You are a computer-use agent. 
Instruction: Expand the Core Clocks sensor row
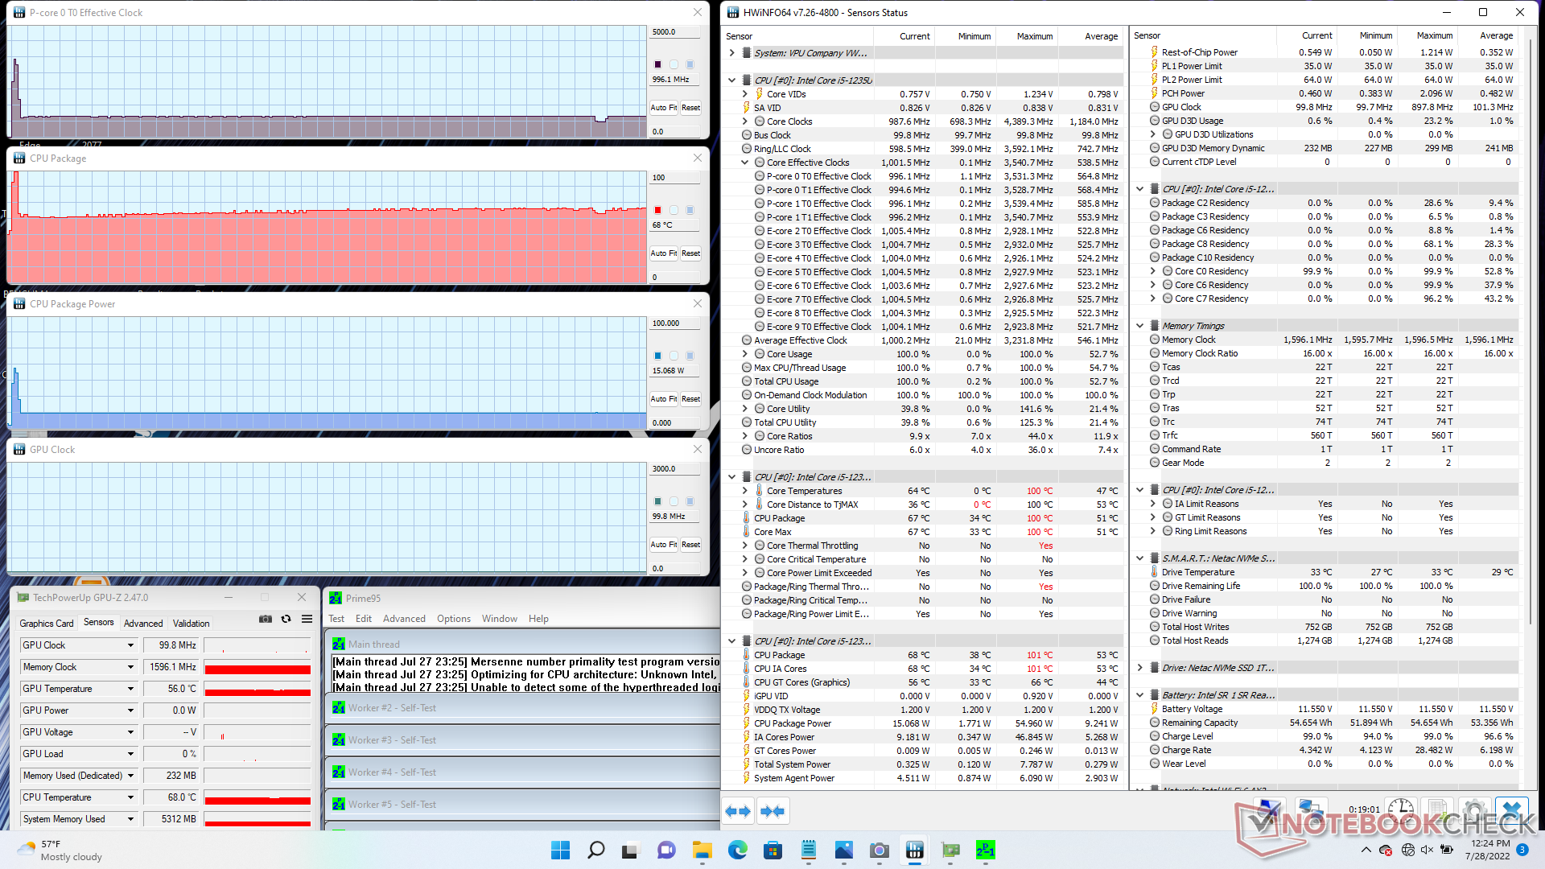click(744, 121)
